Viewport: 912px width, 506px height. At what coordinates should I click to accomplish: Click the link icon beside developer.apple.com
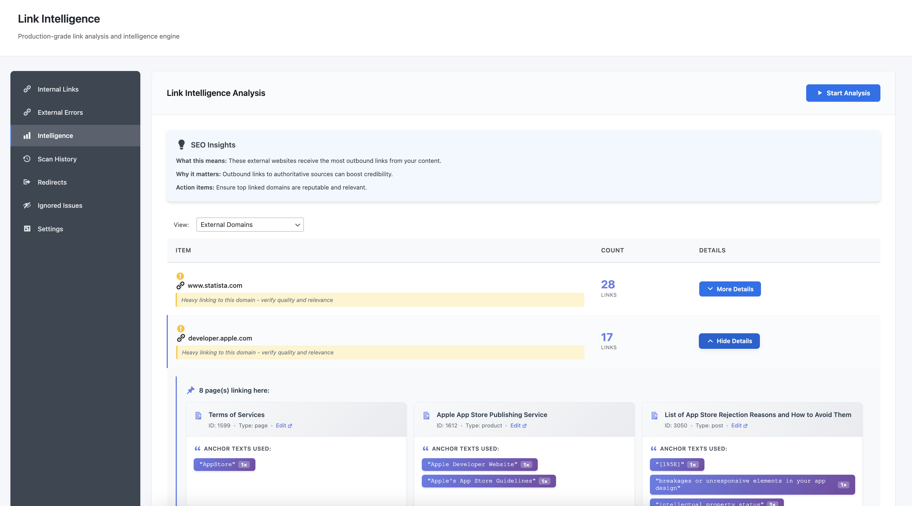[181, 338]
